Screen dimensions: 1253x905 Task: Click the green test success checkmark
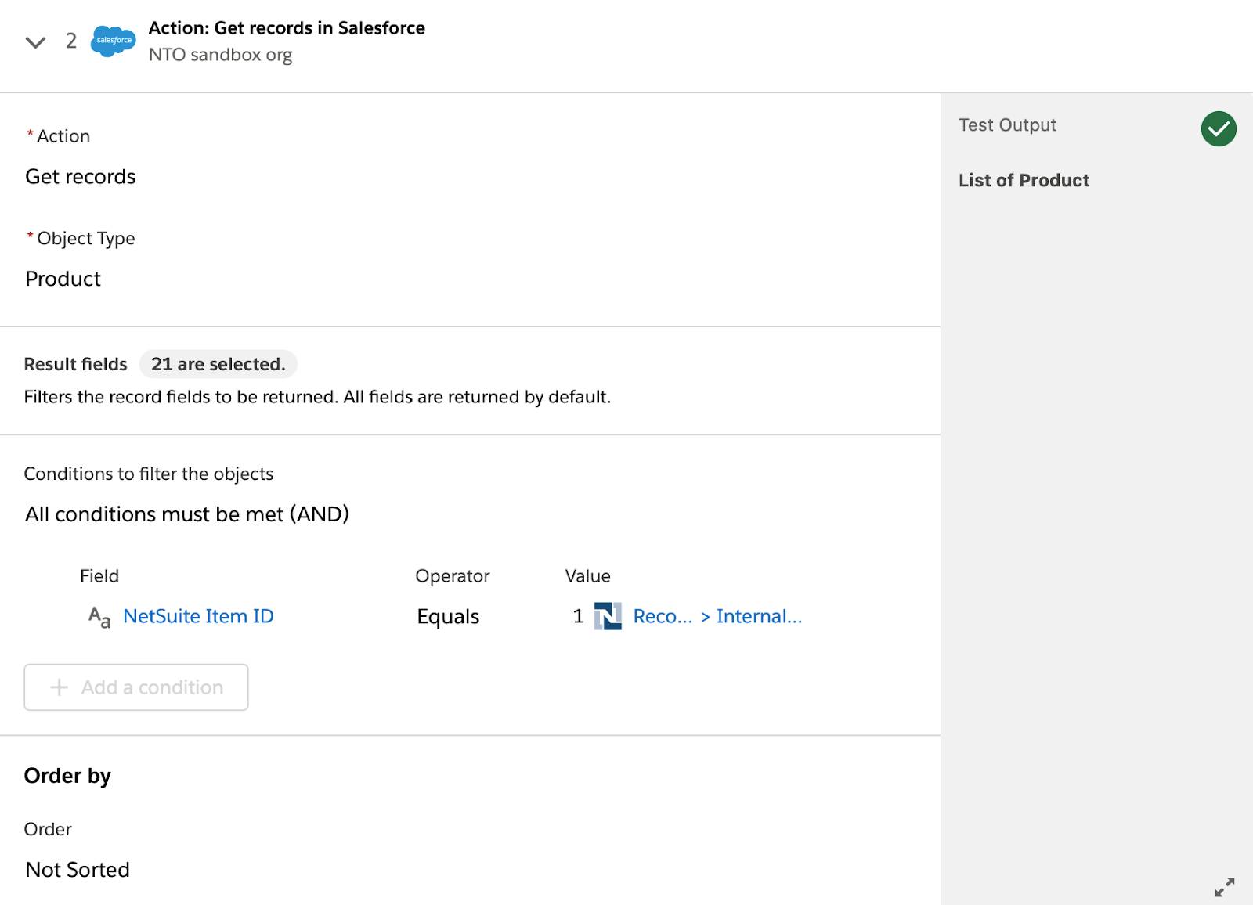click(x=1219, y=128)
